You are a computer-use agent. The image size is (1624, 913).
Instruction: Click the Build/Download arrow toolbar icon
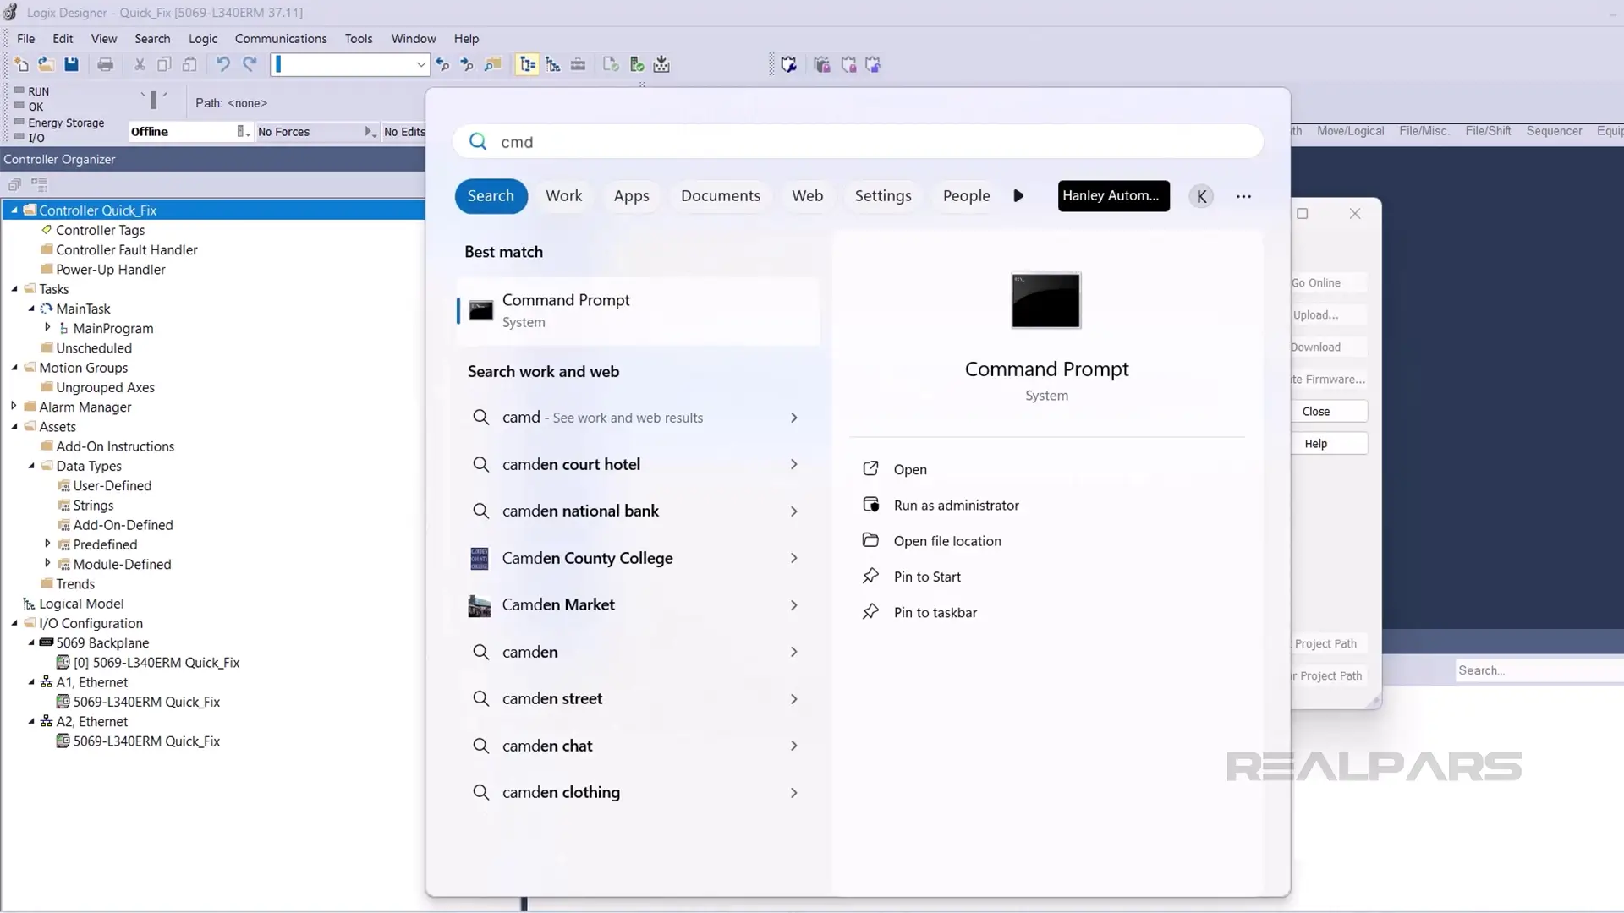[x=661, y=64]
